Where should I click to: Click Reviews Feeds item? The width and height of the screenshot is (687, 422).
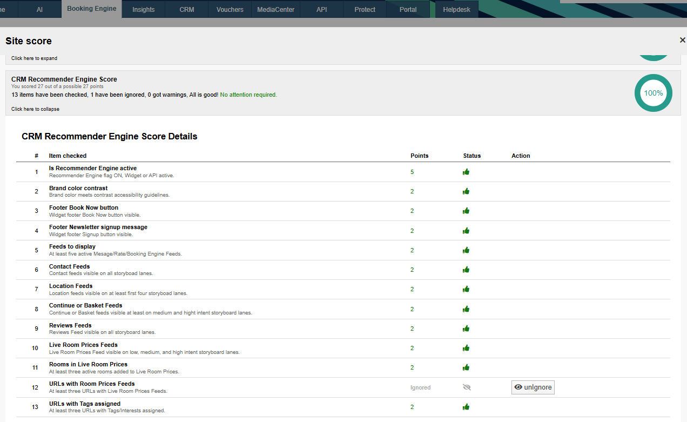[x=70, y=325]
